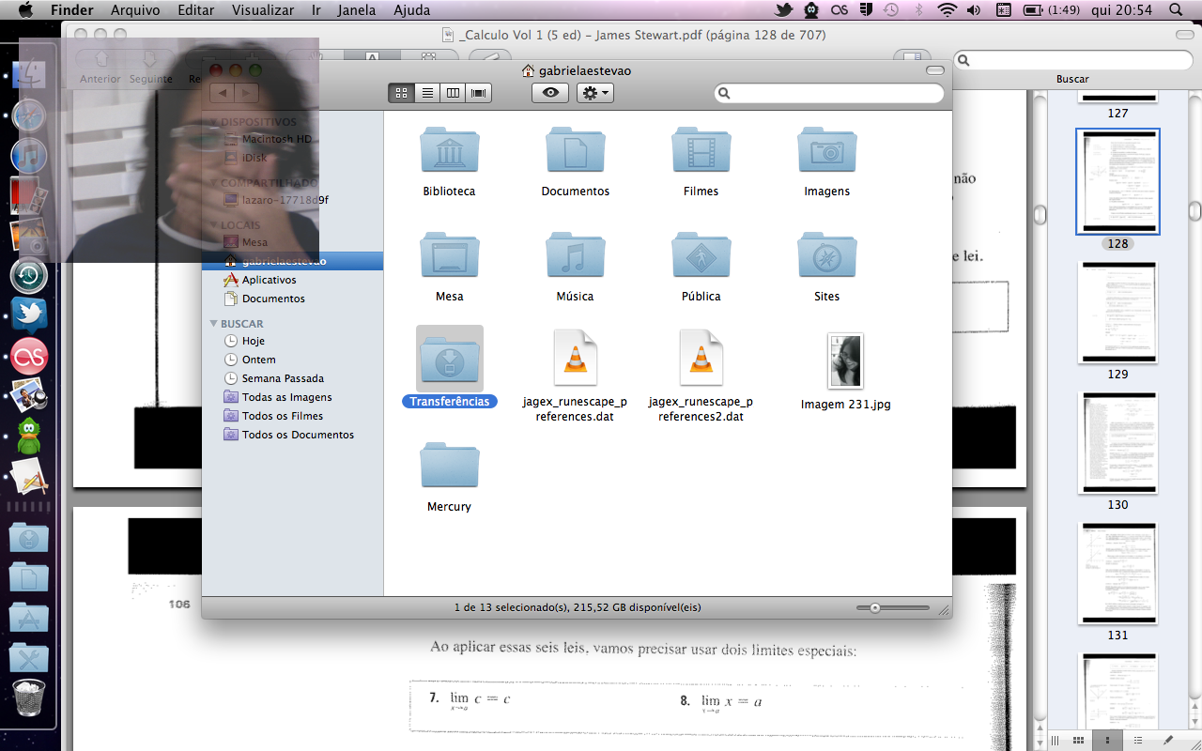
Task: Open the Biblioteca folder
Action: 450,151
